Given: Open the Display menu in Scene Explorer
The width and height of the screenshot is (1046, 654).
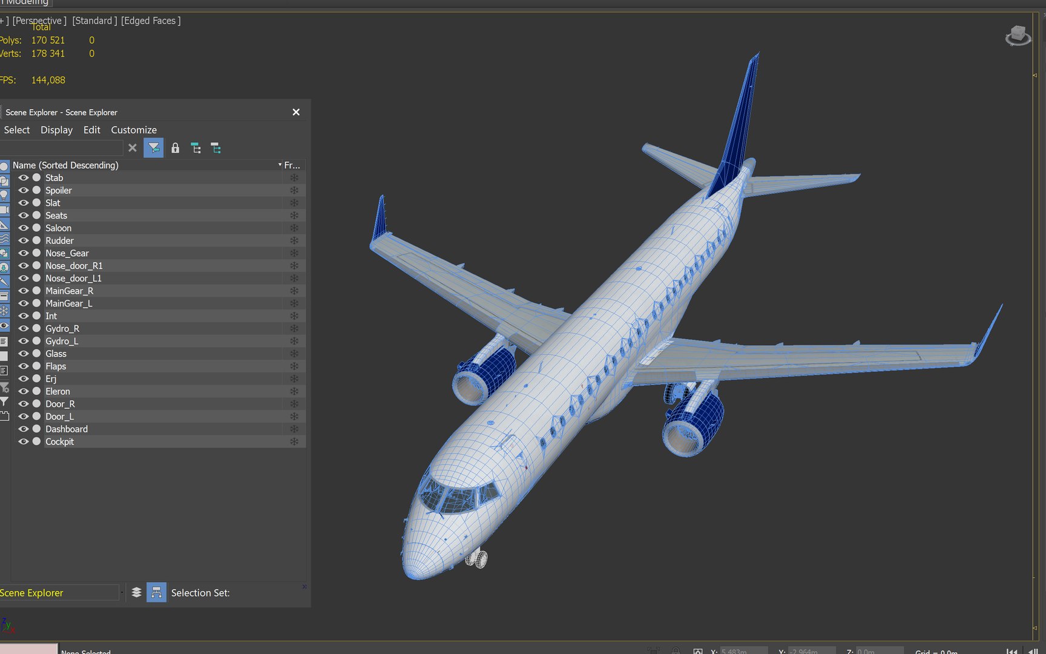Looking at the screenshot, I should 56,130.
